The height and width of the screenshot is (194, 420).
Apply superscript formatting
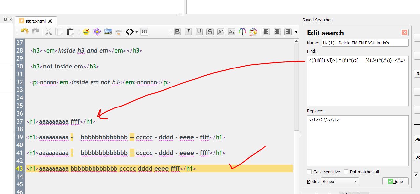(x=232, y=32)
